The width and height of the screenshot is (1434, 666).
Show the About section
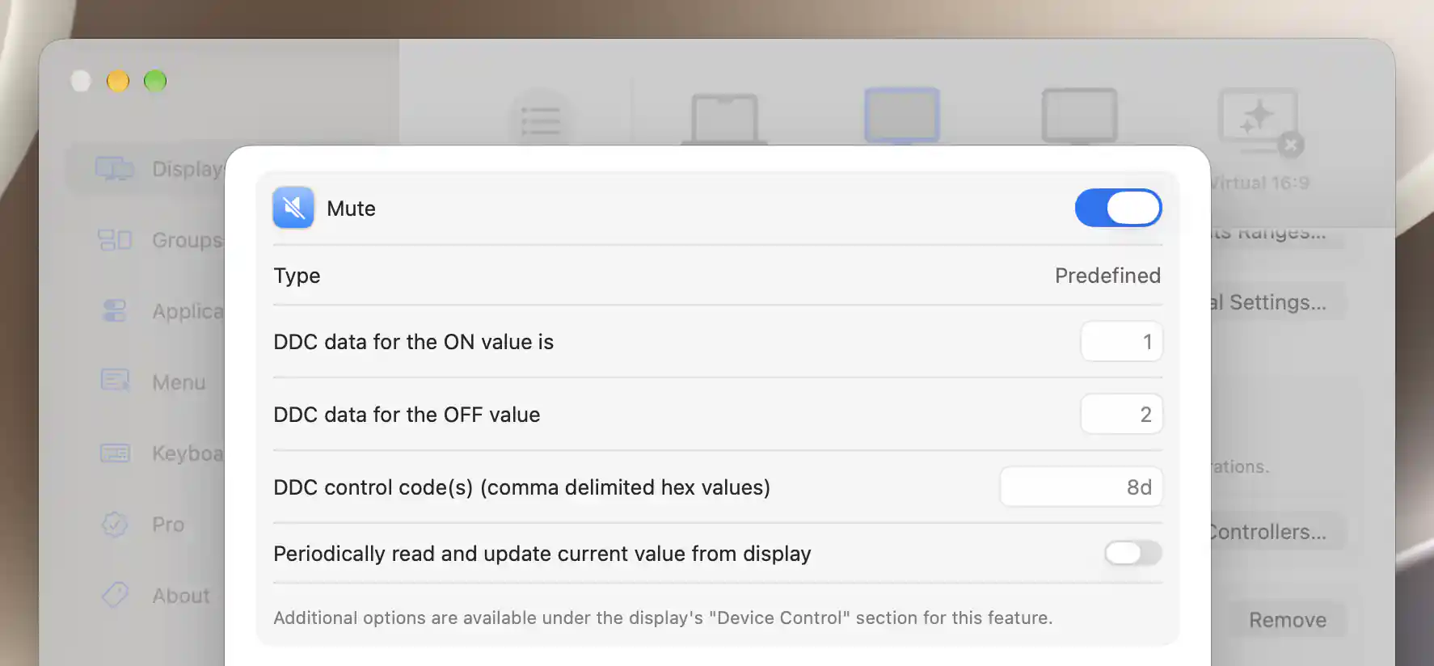(155, 596)
